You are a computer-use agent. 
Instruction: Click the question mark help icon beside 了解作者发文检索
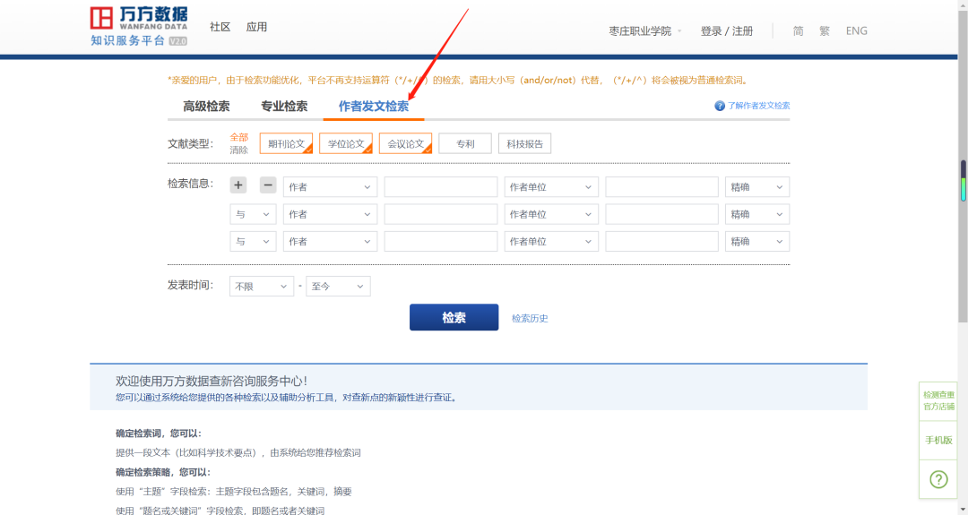pyautogui.click(x=720, y=106)
